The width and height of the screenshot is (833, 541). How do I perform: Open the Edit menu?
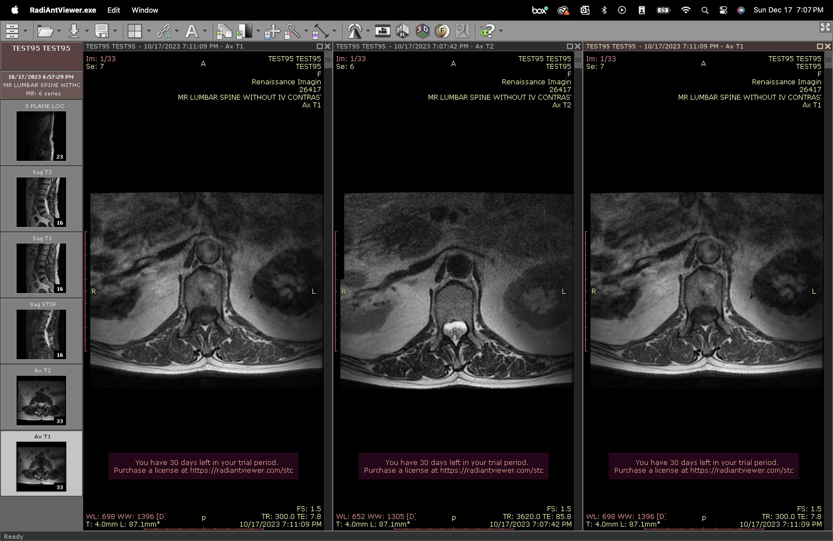(x=114, y=10)
